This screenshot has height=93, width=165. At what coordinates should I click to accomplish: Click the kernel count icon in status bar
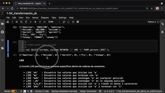coord(31,91)
